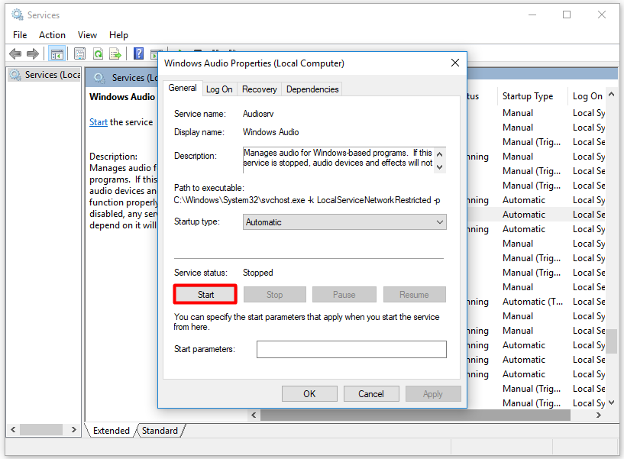Viewport: 624px width, 459px height.
Task: Close the Windows Audio Properties dialog
Action: click(x=455, y=63)
